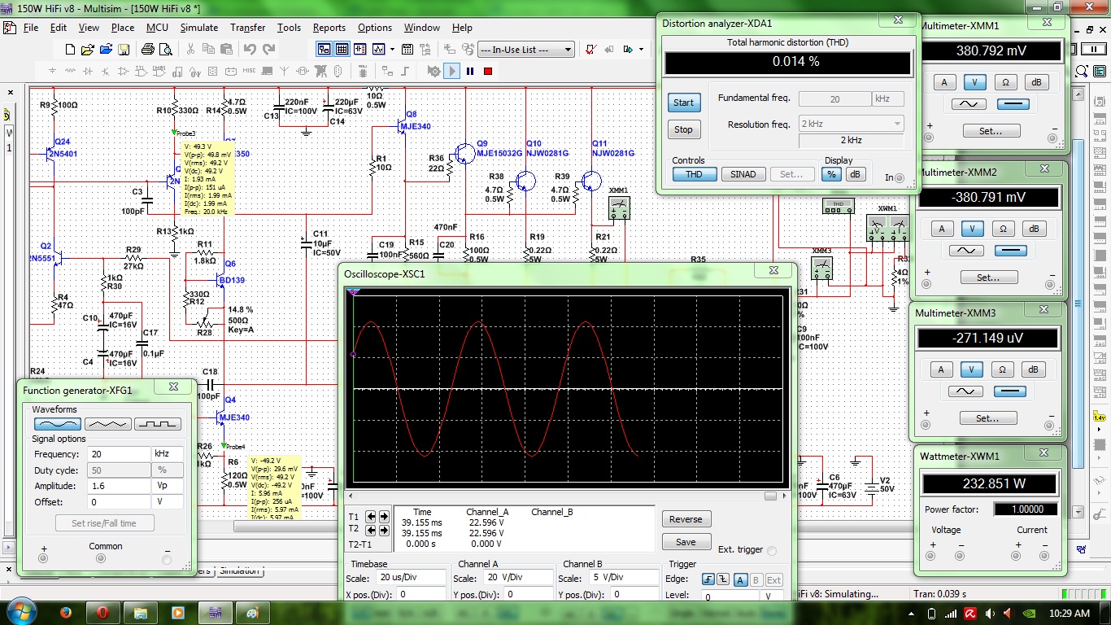Screen dimensions: 1111x625
Task: Stop the simulation with the red square
Action: coord(488,71)
